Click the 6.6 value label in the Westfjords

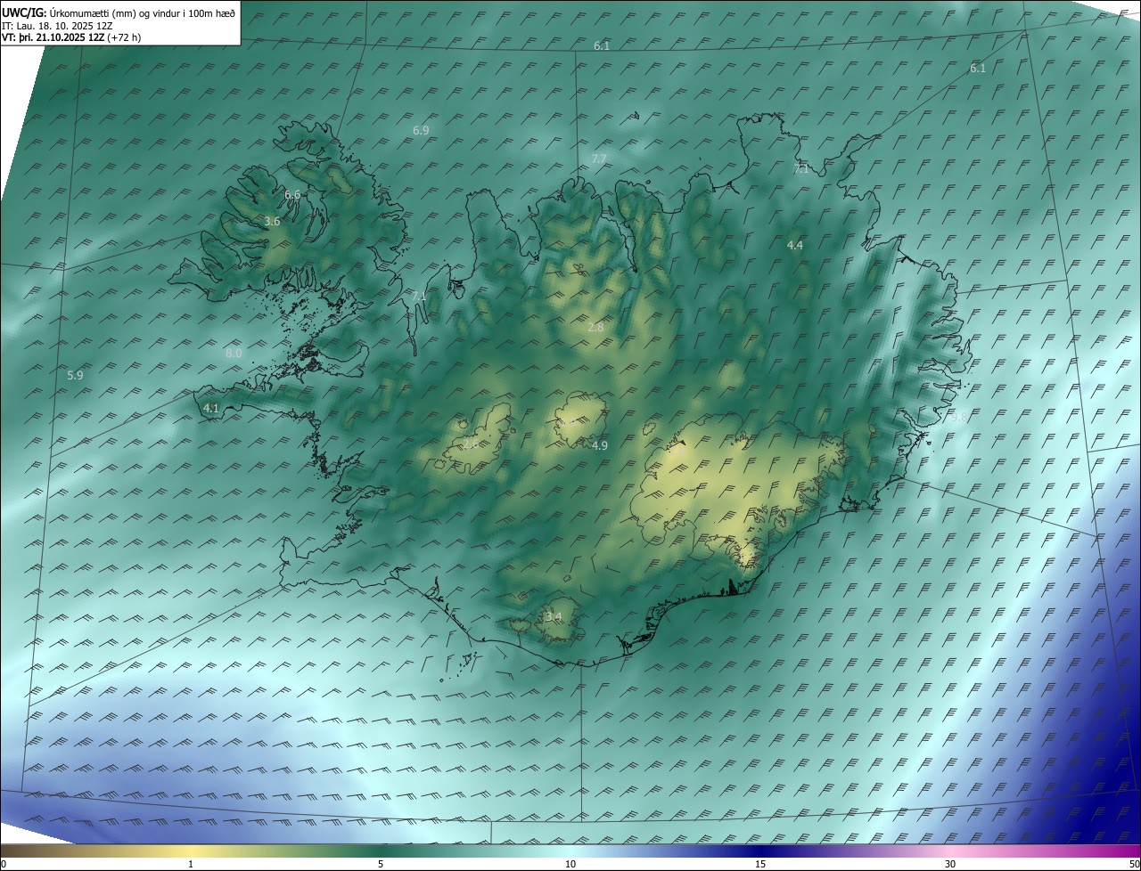coord(292,195)
